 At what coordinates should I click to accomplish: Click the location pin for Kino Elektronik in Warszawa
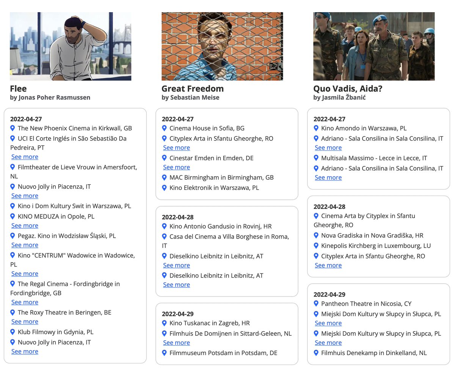click(x=164, y=188)
